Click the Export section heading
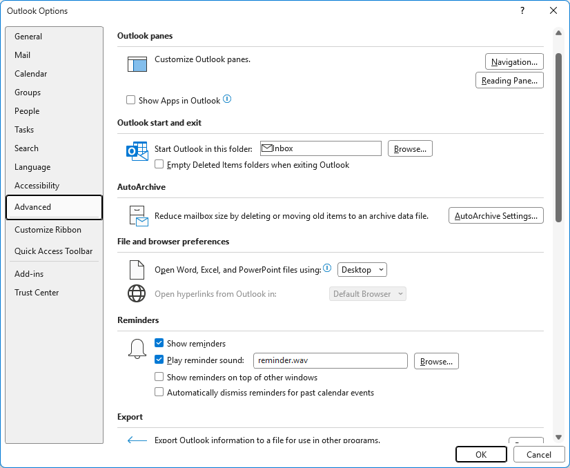Screen dimensions: 570x468 click(130, 417)
